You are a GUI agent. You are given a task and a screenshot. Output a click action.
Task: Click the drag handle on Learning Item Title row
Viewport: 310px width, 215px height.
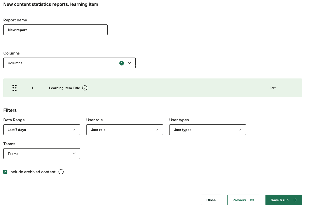coord(15,88)
